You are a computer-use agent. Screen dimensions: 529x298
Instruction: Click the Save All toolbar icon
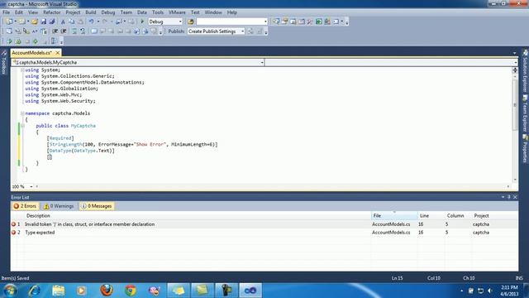point(52,22)
